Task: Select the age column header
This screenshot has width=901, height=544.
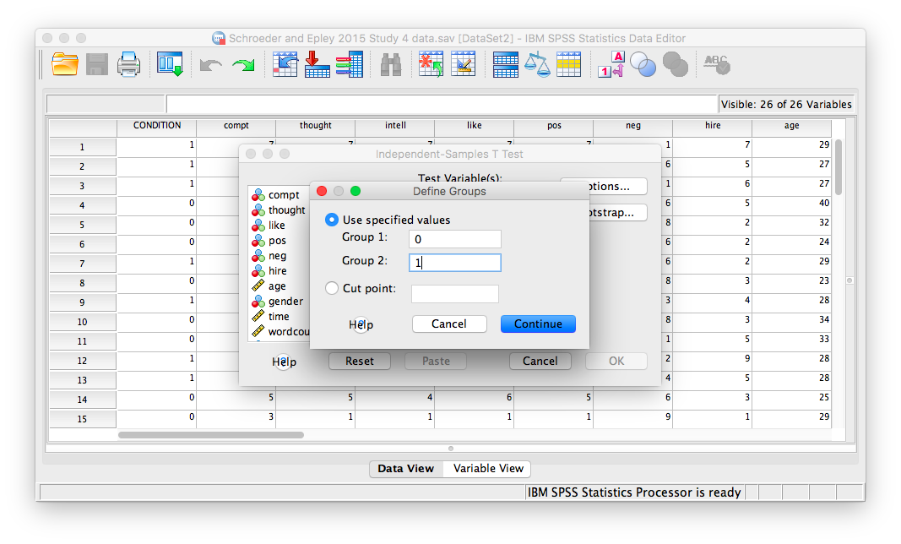Action: tap(791, 126)
